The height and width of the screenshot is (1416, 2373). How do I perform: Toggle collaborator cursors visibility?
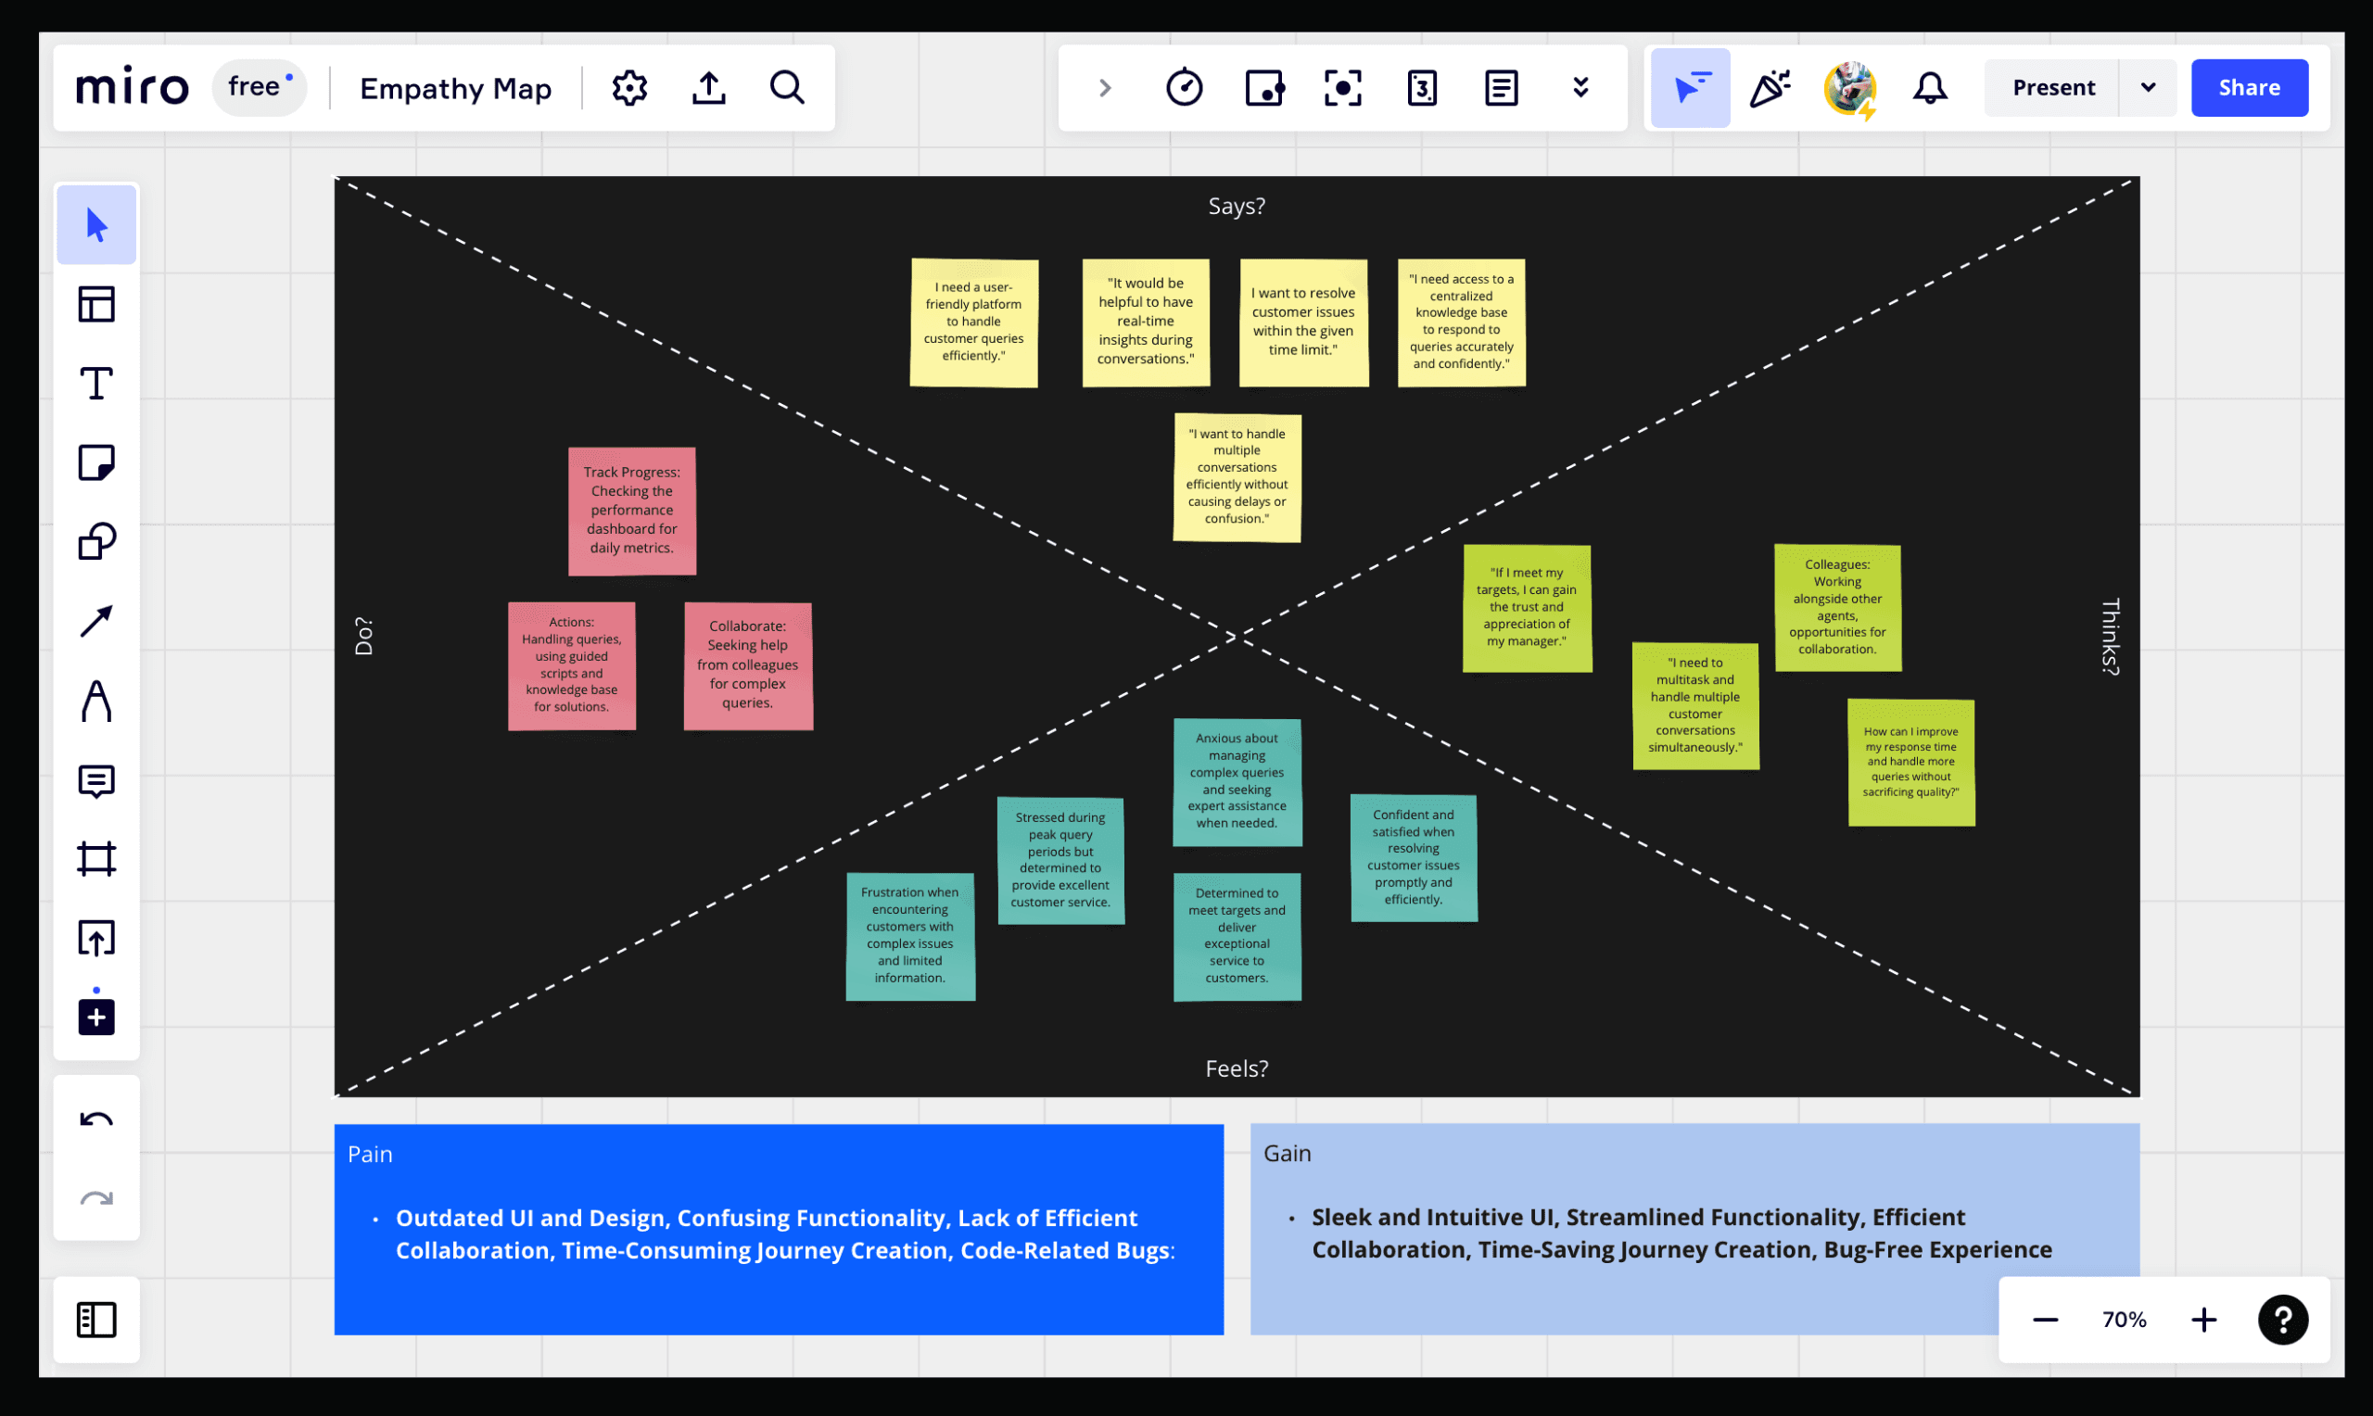1690,88
